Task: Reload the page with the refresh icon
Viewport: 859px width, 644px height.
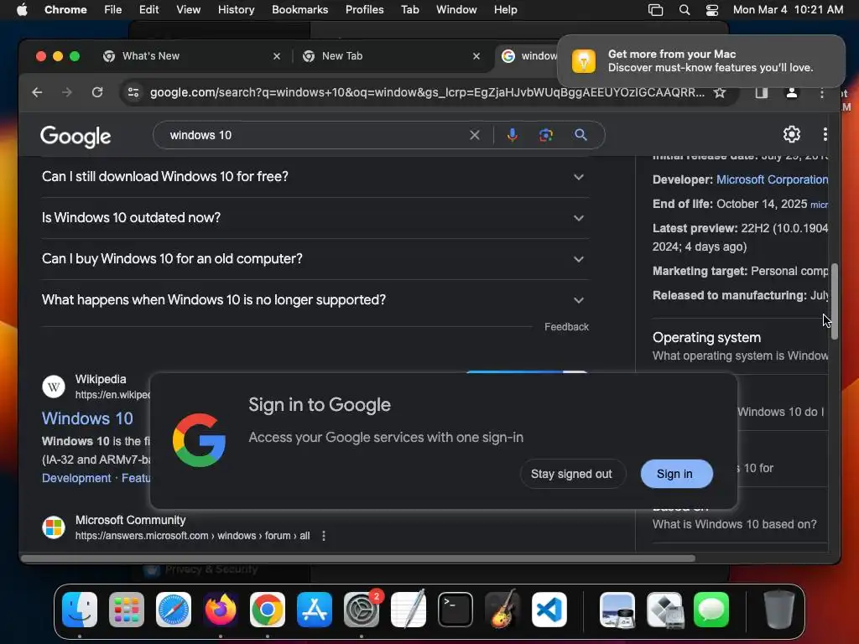Action: [x=97, y=92]
